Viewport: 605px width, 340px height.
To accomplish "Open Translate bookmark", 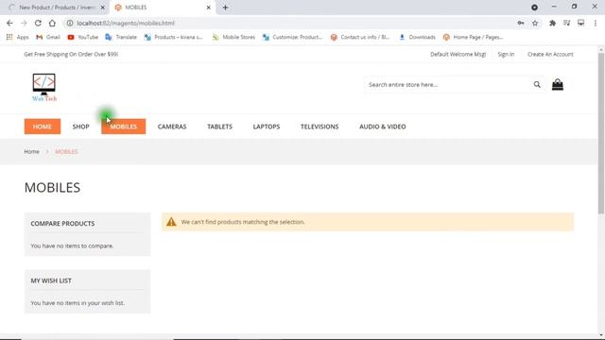I will tap(121, 37).
